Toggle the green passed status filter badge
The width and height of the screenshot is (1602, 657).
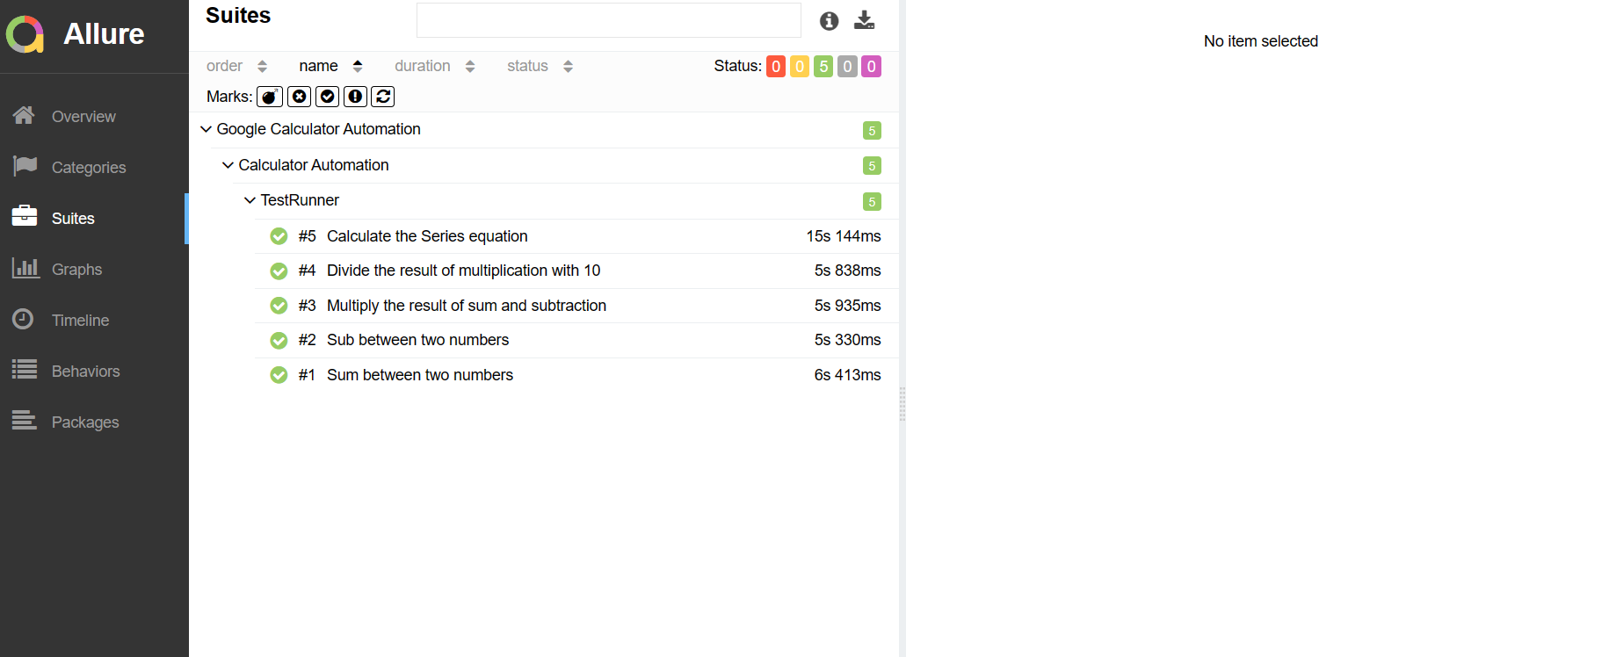(x=823, y=66)
